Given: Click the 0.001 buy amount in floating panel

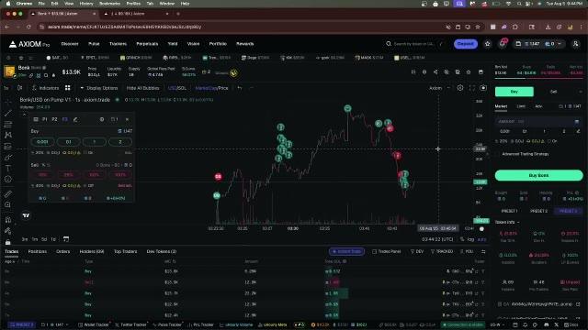Looking at the screenshot, I should tap(42, 142).
